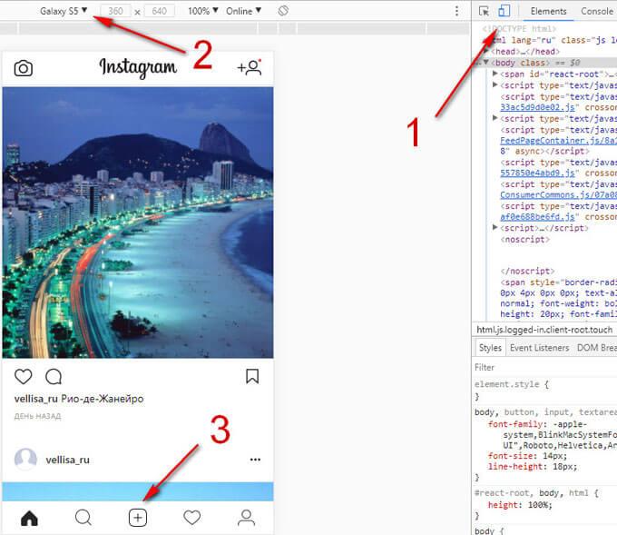Expand the collapsed script node
Screen dimensions: 617x535
(495, 227)
